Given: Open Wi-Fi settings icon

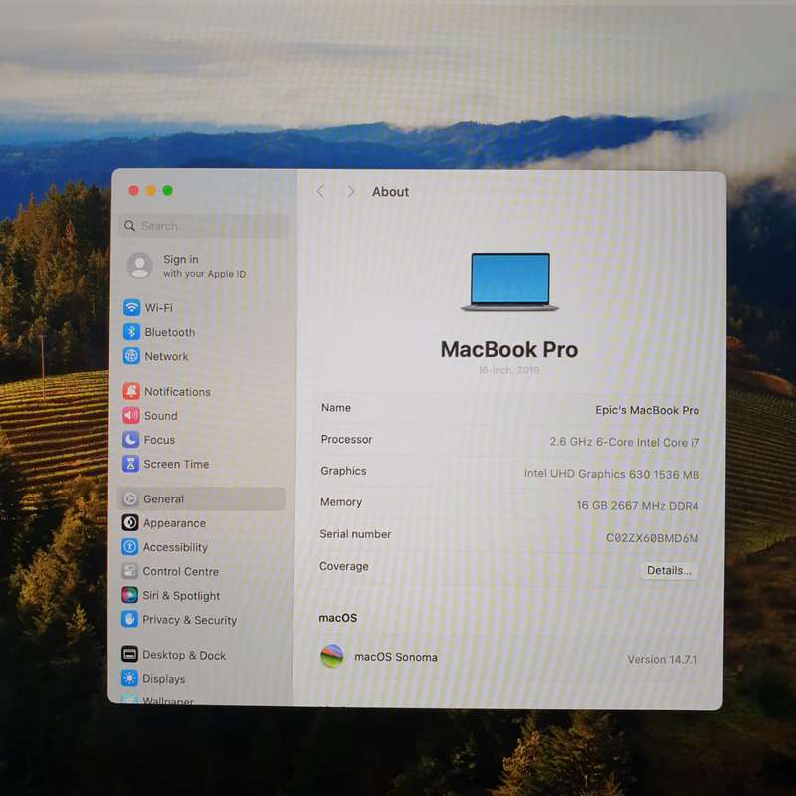Looking at the screenshot, I should pos(132,307).
